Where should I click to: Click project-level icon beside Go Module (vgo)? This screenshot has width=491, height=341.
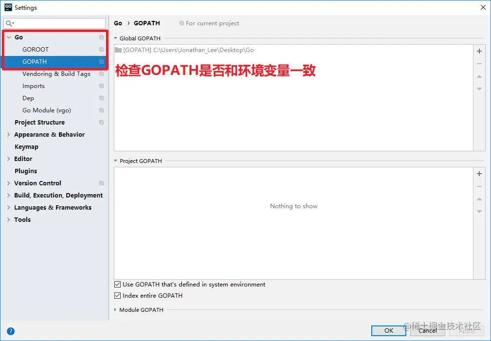[x=101, y=110]
